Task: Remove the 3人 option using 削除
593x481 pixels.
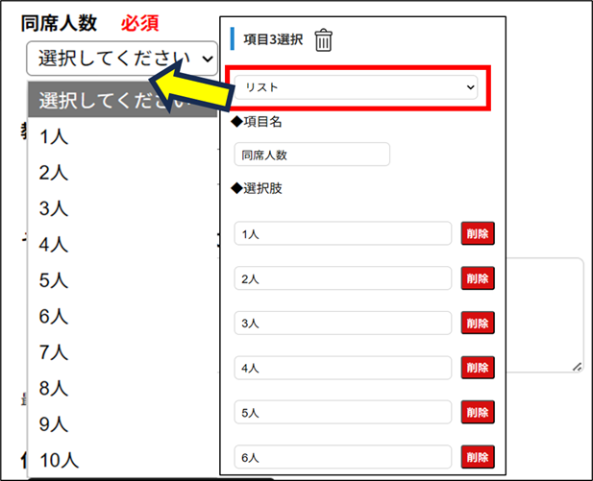Action: tap(478, 323)
